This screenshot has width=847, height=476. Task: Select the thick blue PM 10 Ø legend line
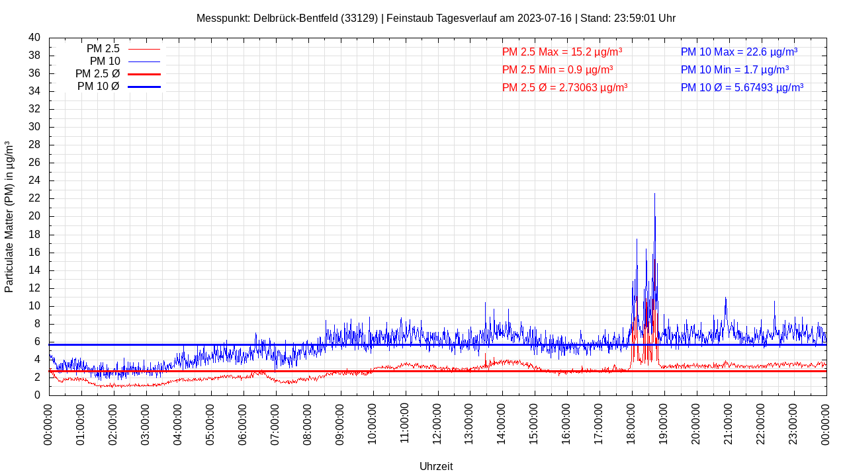point(144,87)
